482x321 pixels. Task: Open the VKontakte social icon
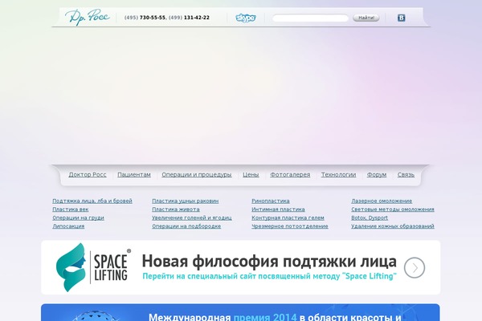click(x=401, y=18)
